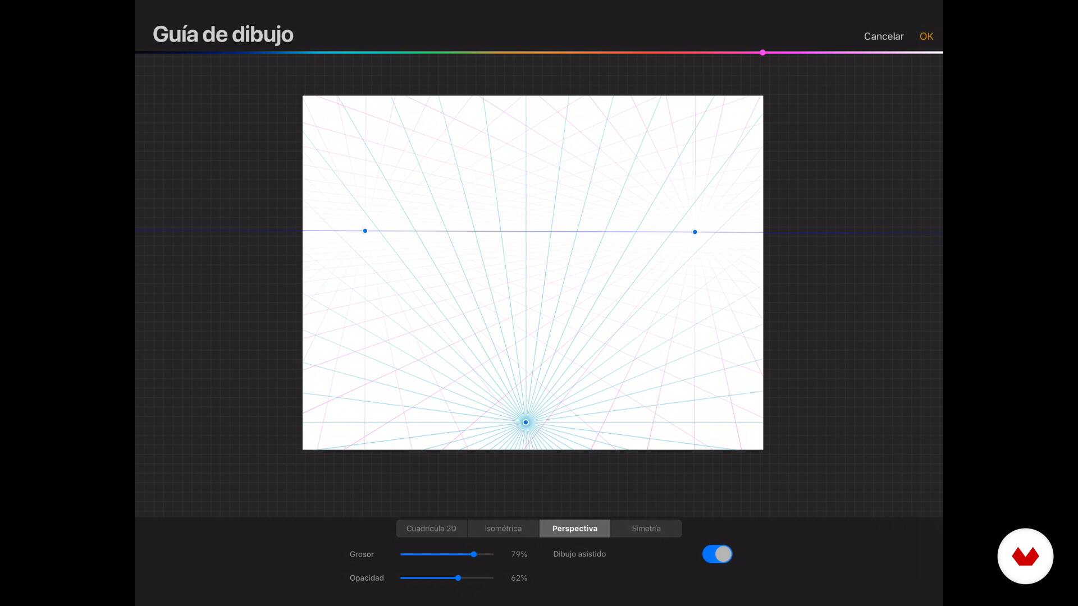1078x606 pixels.
Task: Click the horizon line at canvas center
Action: click(x=533, y=231)
